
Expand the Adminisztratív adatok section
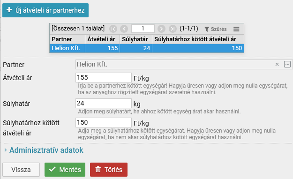tap(44, 150)
